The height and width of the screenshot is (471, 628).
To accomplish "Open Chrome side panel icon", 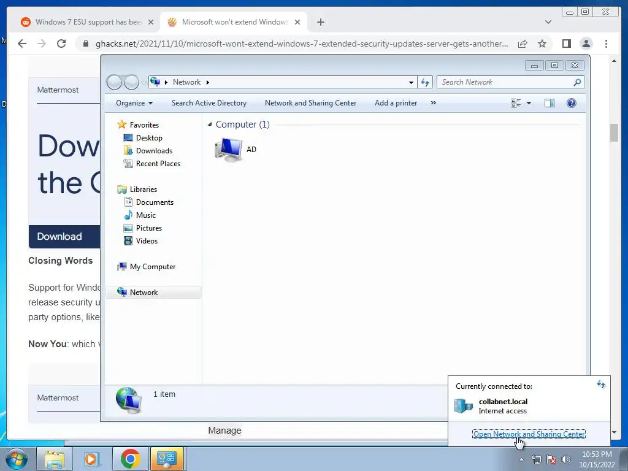I will 566,44.
